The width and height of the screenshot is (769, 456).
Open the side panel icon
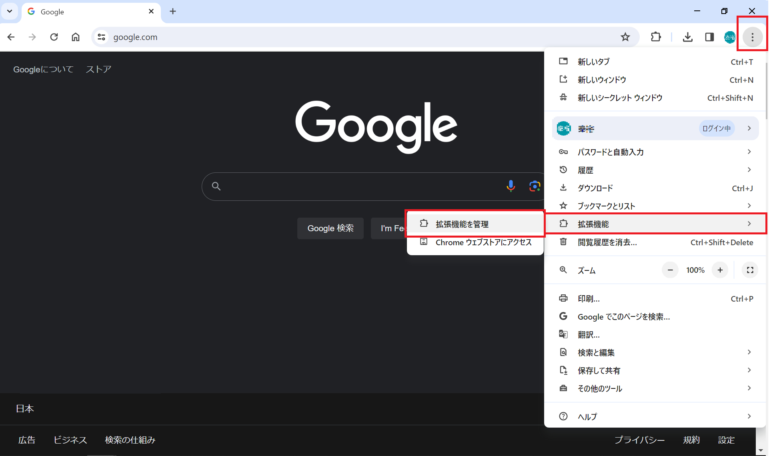(709, 37)
